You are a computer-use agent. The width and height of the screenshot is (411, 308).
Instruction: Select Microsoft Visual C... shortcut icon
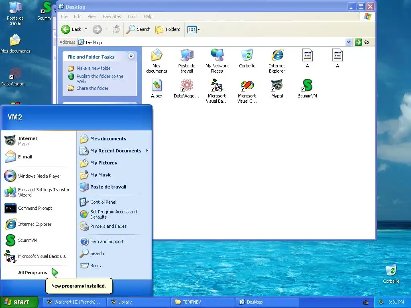tap(247, 91)
